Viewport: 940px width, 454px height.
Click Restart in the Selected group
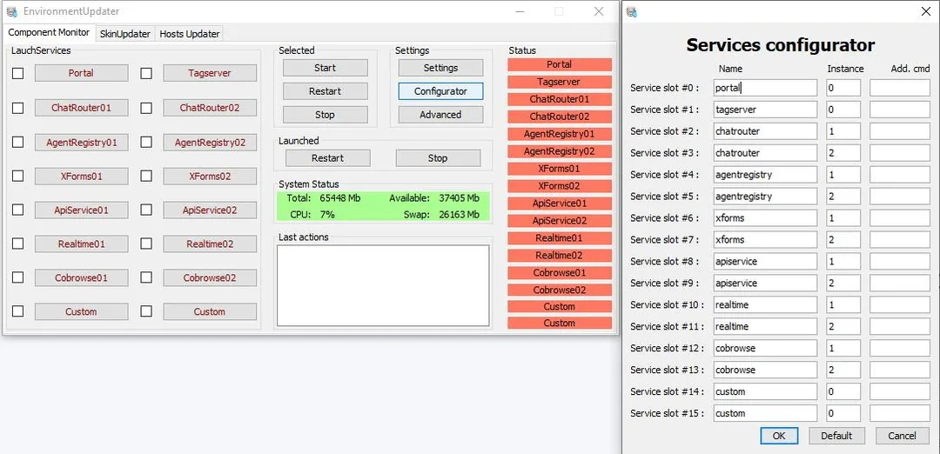(325, 91)
